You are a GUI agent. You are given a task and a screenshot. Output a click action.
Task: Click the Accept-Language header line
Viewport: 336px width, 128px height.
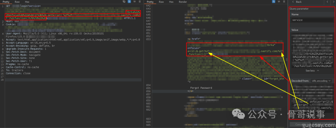28,43
